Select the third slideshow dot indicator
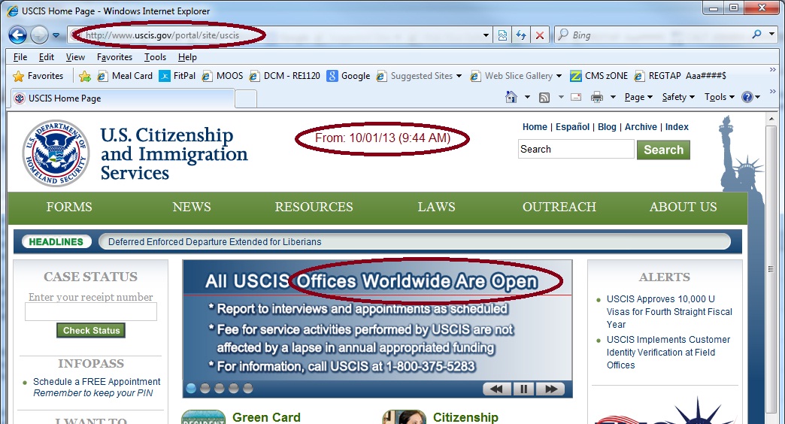The height and width of the screenshot is (424, 785). click(x=220, y=388)
